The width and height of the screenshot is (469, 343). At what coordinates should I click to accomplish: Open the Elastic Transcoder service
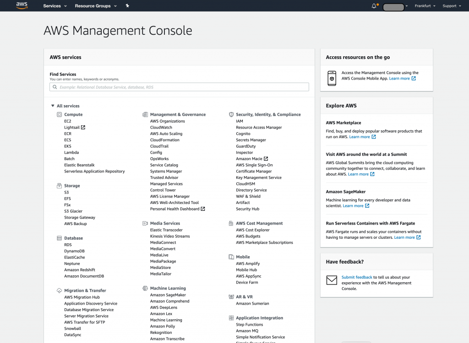[x=166, y=230]
